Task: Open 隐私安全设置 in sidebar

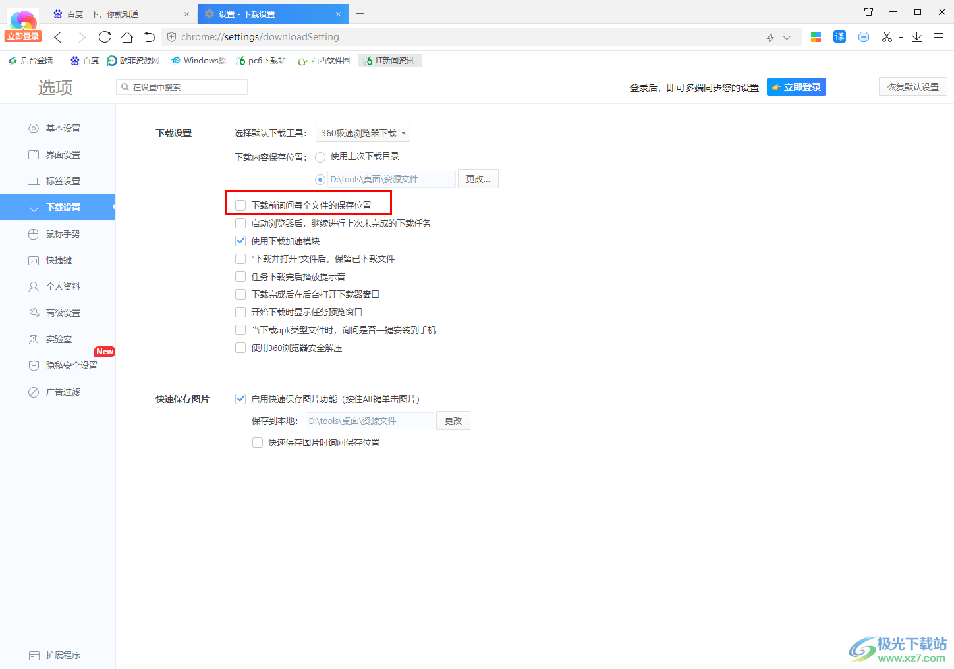Action: [x=57, y=365]
